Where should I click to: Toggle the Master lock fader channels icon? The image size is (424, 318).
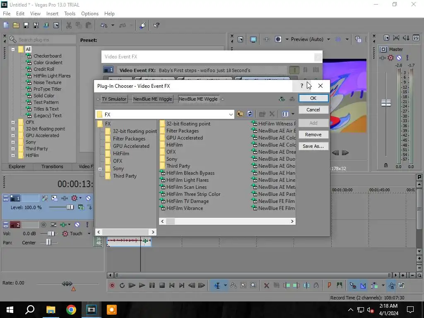pos(386,165)
